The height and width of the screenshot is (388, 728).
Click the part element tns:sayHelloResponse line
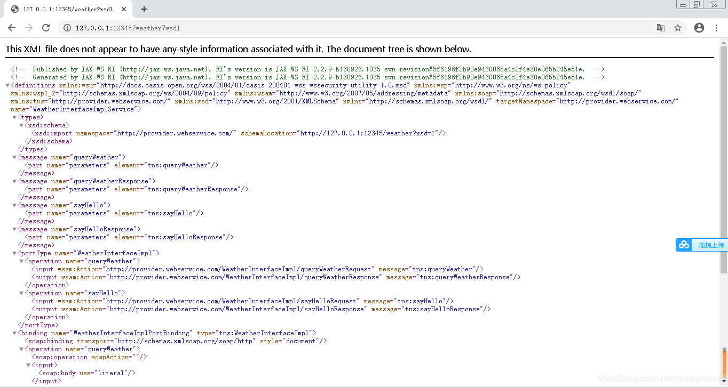point(129,237)
